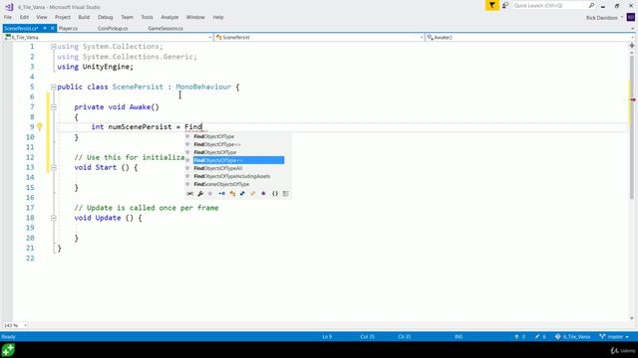Click the orange class filter icon in IntelliSense

232,194
